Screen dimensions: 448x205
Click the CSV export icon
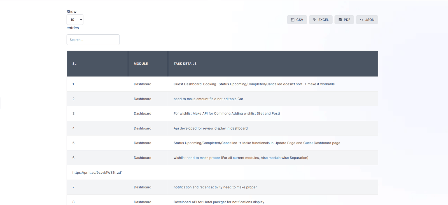pos(293,20)
